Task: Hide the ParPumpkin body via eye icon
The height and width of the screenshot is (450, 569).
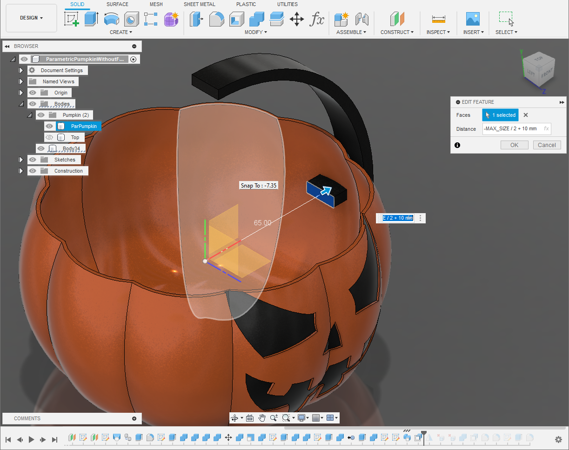Action: [x=49, y=126]
